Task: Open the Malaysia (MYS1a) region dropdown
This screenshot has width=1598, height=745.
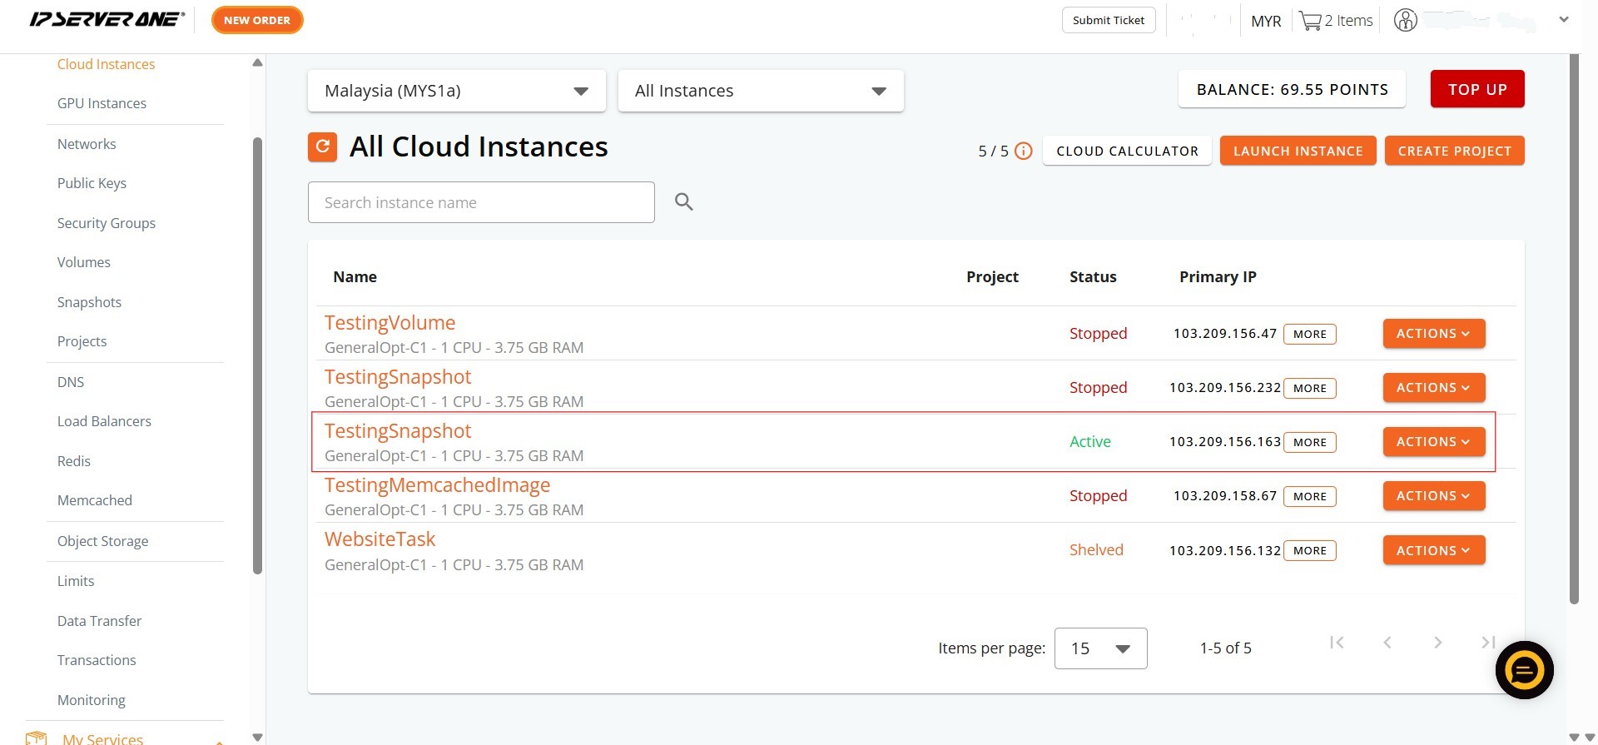Action: pos(456,91)
